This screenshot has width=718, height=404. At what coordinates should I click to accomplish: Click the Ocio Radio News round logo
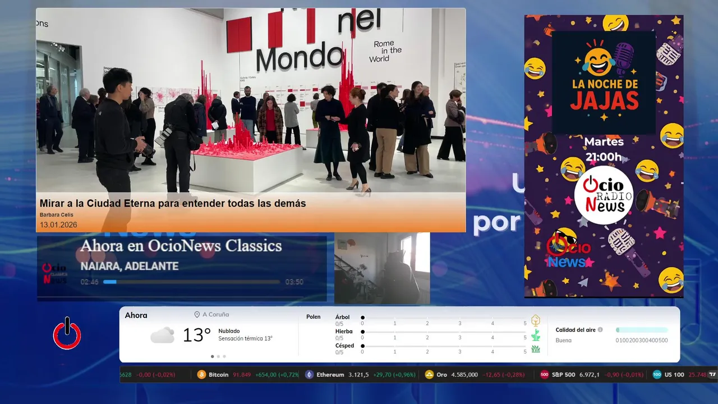pos(604,195)
